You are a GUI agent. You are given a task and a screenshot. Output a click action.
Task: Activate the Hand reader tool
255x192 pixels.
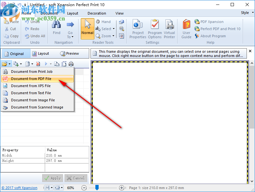coord(103,22)
